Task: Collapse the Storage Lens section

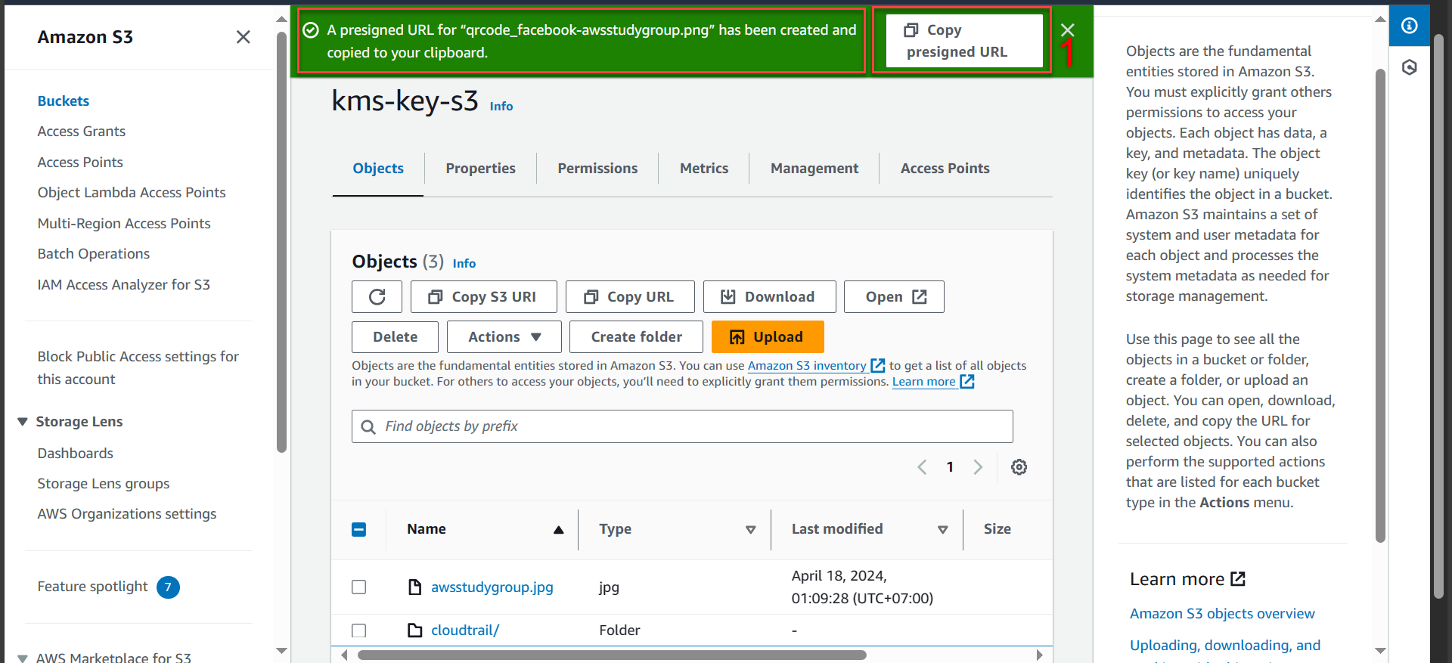Action: point(23,422)
